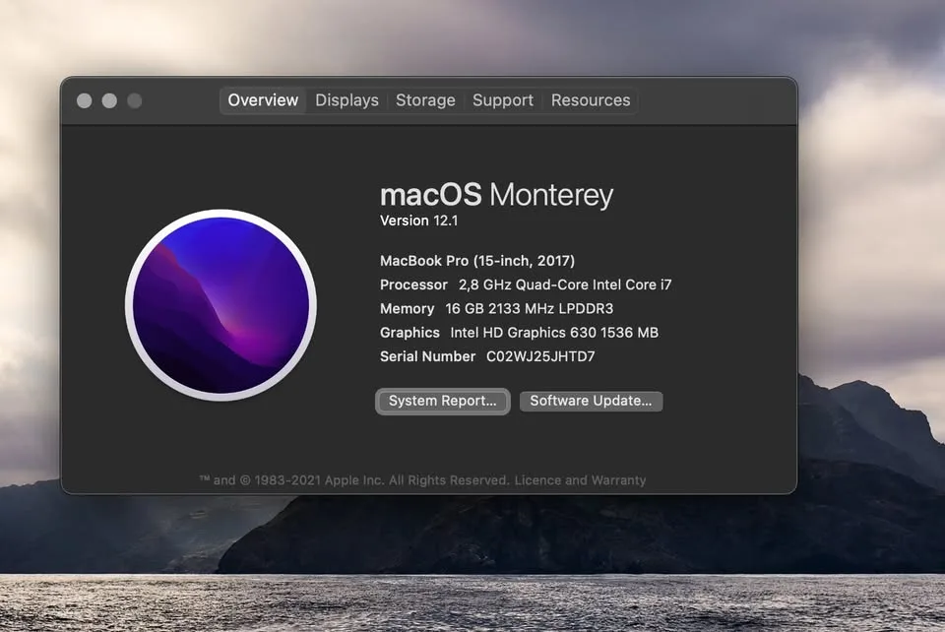This screenshot has width=945, height=632.
Task: Switch to the Overview tab
Action: pos(263,100)
